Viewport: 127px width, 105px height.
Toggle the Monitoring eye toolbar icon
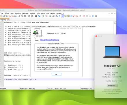tap(80, 16)
